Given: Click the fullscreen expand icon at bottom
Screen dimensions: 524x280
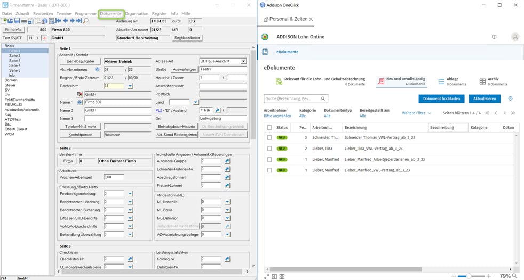Looking at the screenshot, I should [x=266, y=276].
